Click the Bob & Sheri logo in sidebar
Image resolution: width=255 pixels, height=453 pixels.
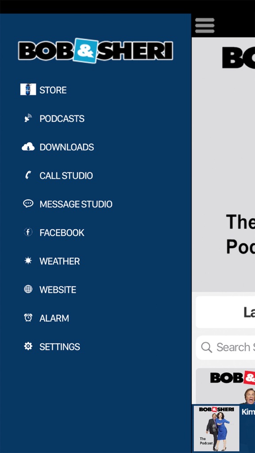coord(96,50)
